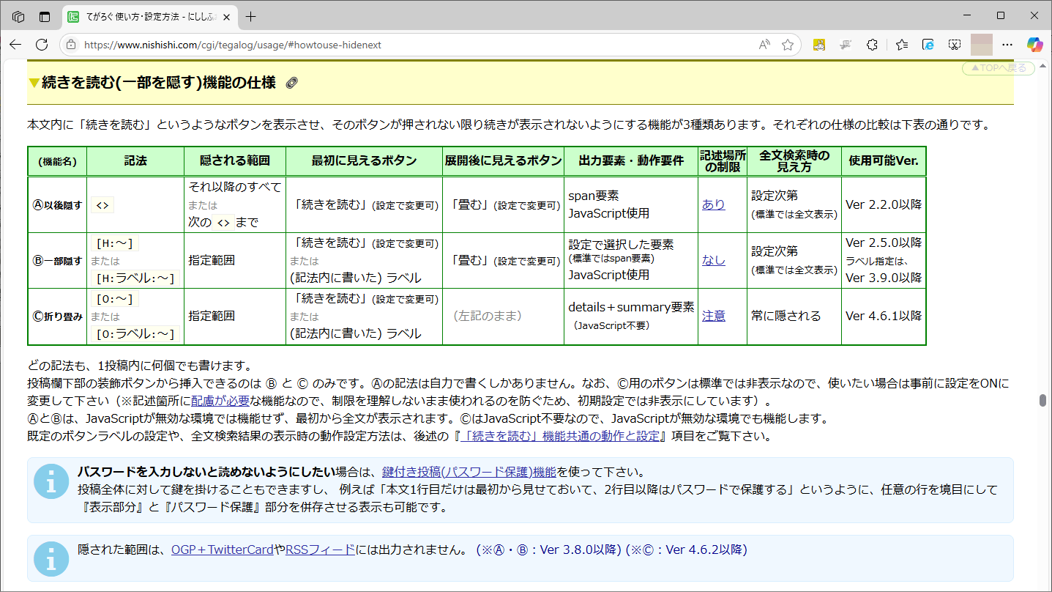
Task: Open the Extensions puzzle icon
Action: point(872,45)
